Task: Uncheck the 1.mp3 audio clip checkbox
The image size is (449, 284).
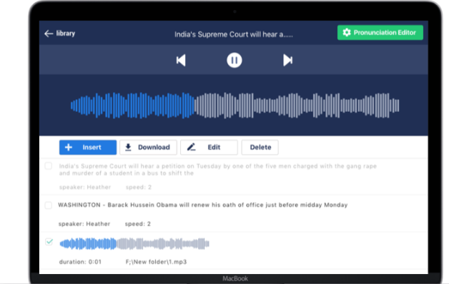Action: click(x=49, y=242)
